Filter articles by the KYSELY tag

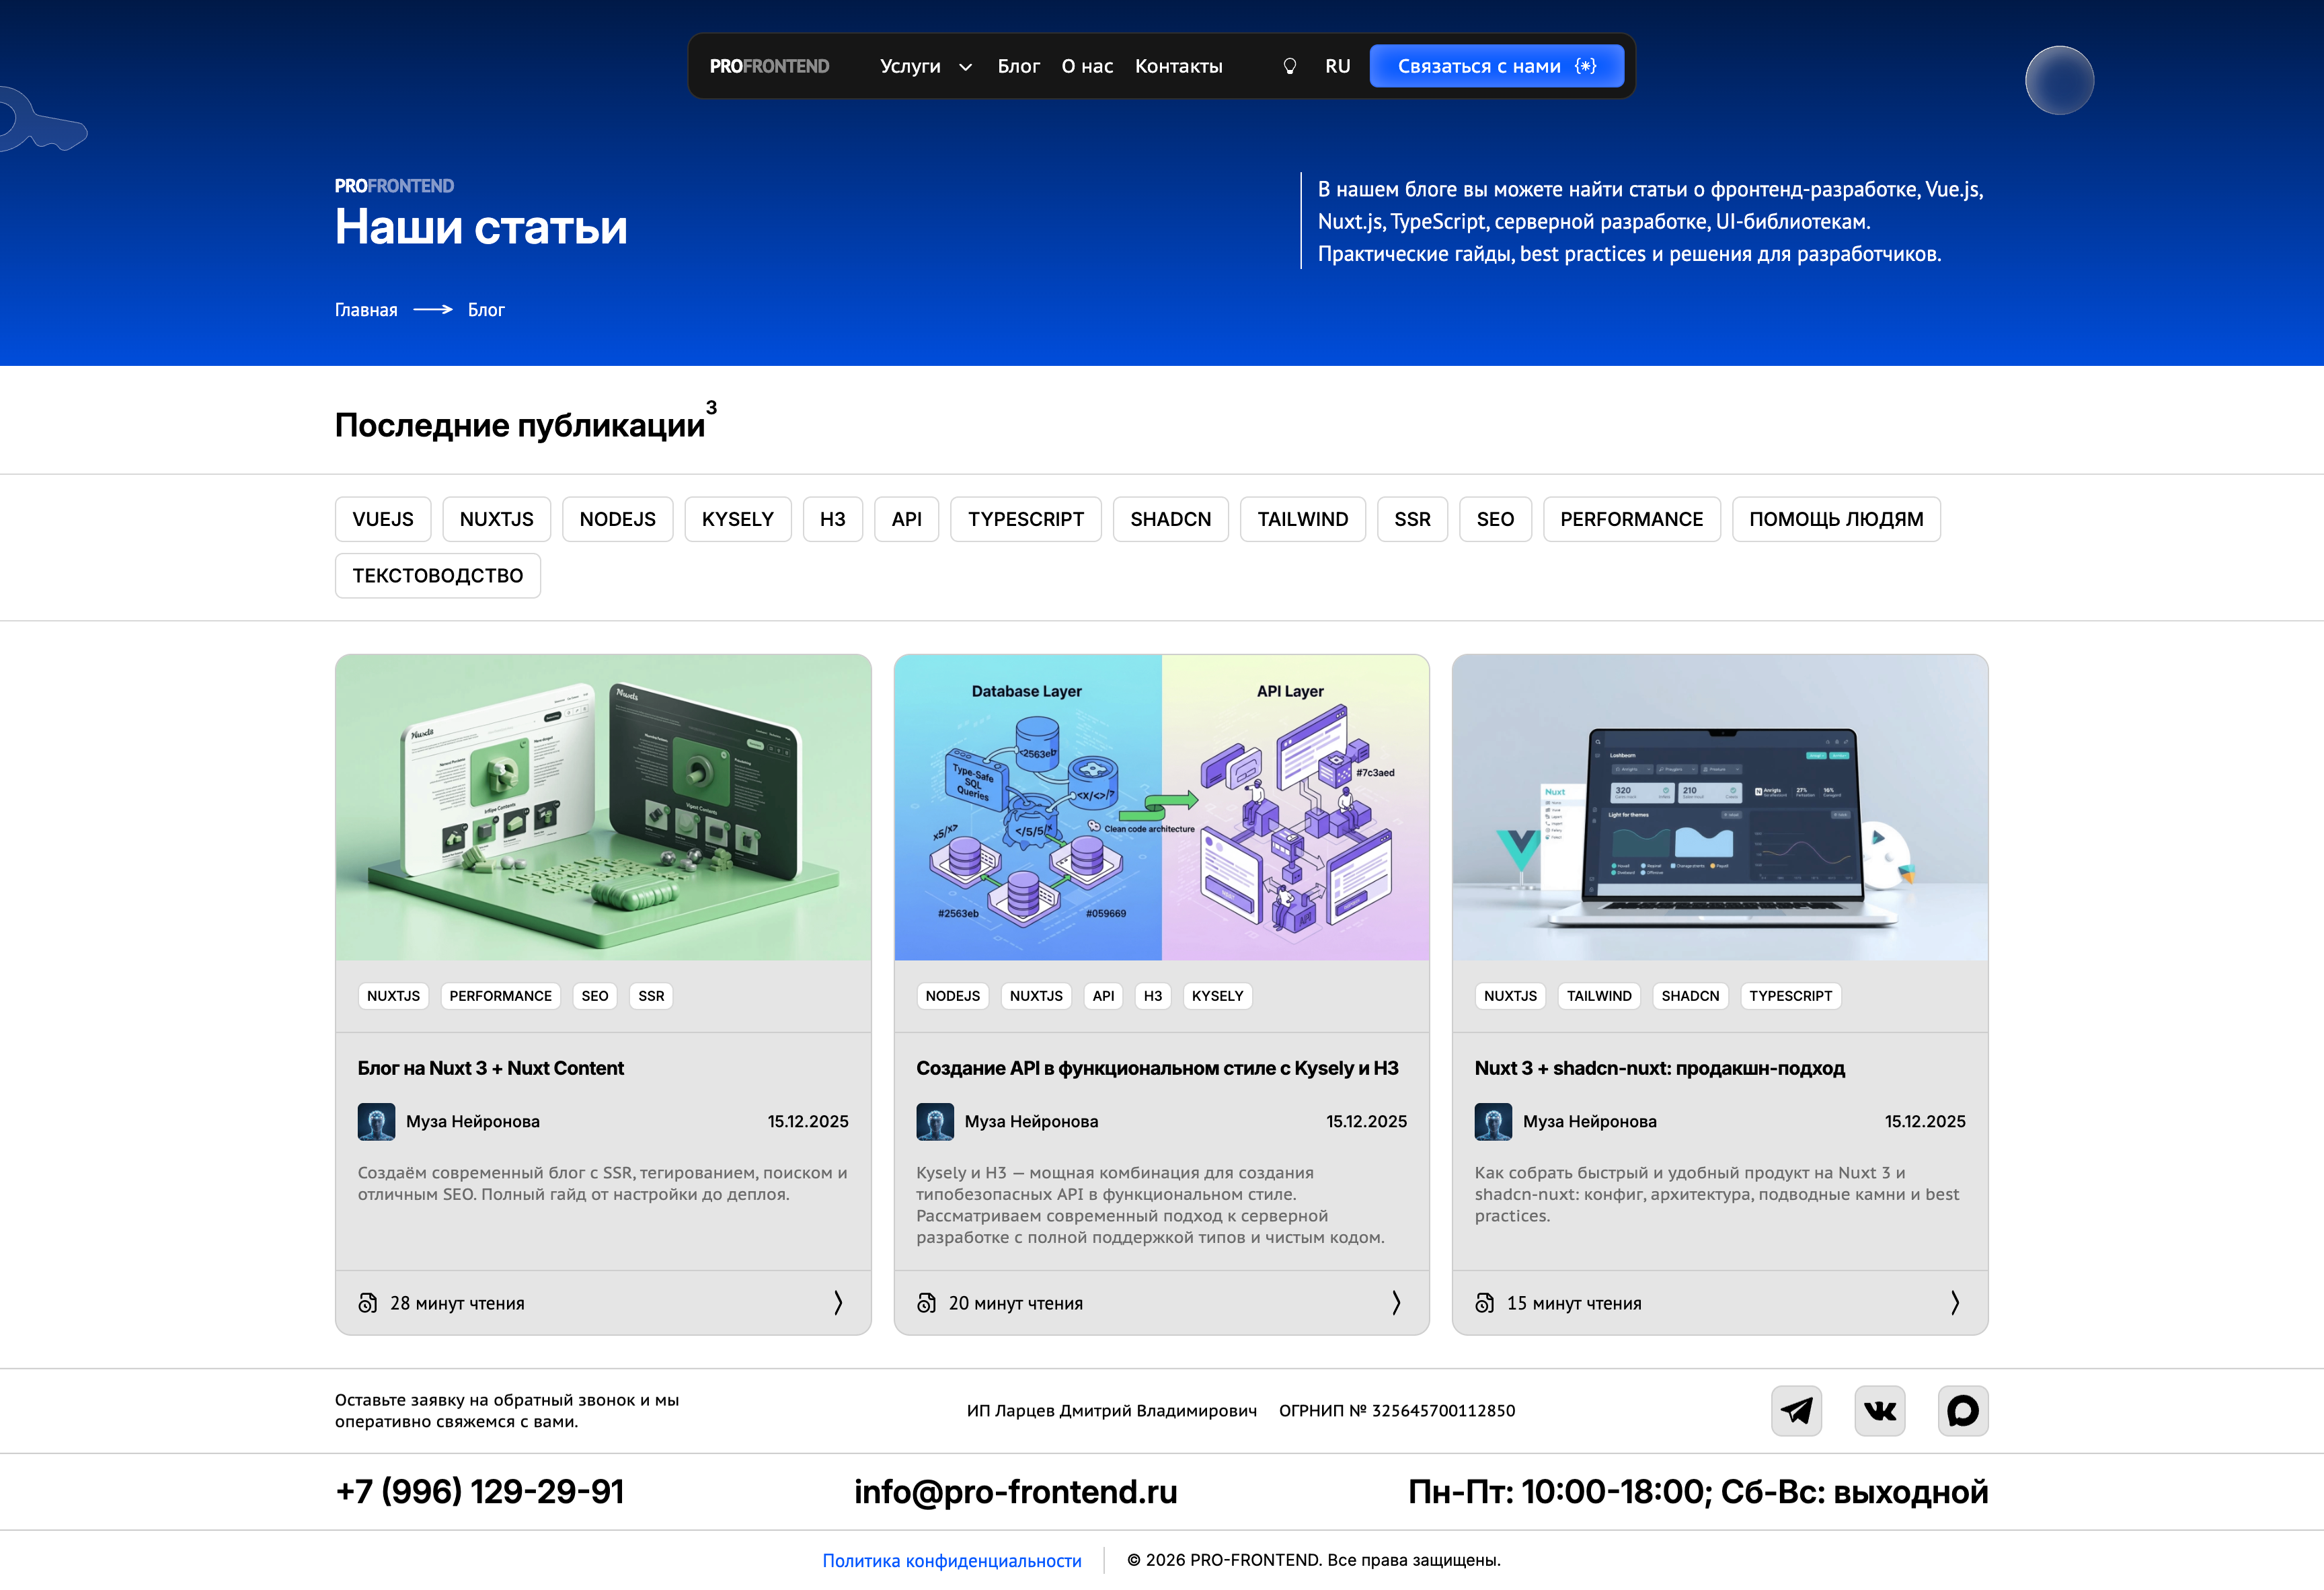pos(738,519)
